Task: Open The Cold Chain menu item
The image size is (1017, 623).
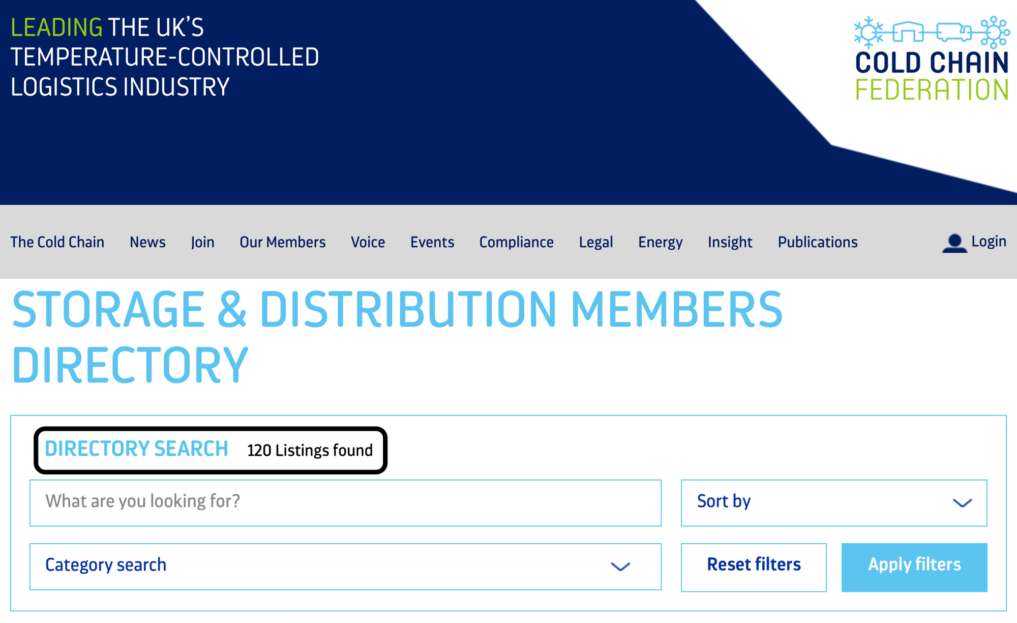Action: (57, 242)
